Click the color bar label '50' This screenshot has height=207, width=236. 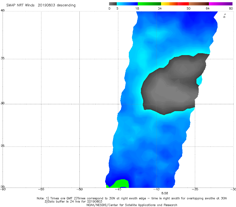[x=188, y=9]
